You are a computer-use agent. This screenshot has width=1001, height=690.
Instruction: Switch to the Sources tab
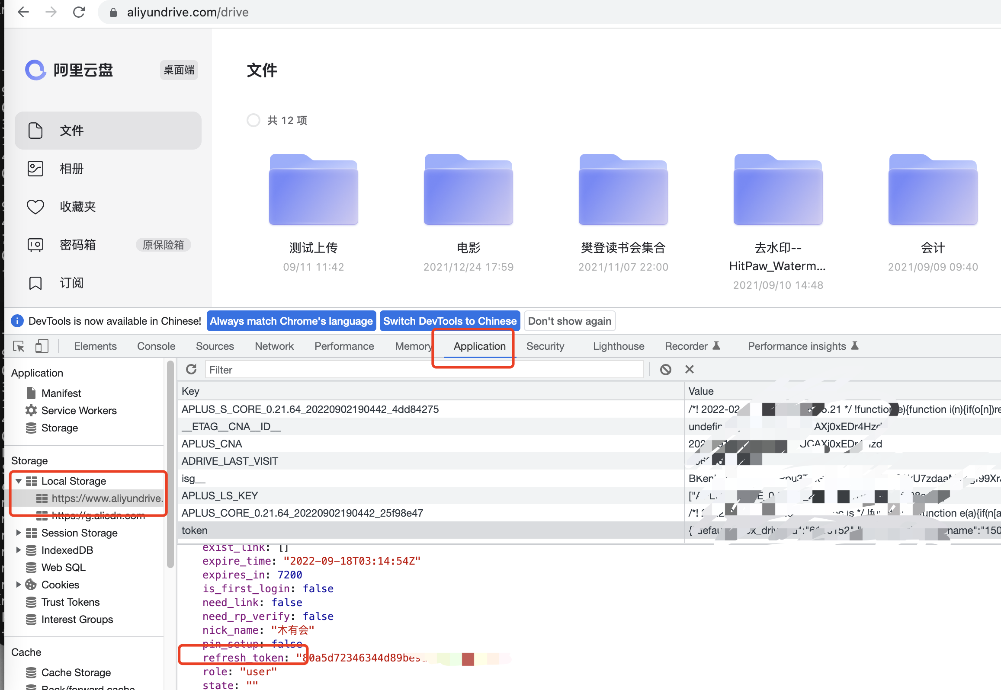pos(215,346)
